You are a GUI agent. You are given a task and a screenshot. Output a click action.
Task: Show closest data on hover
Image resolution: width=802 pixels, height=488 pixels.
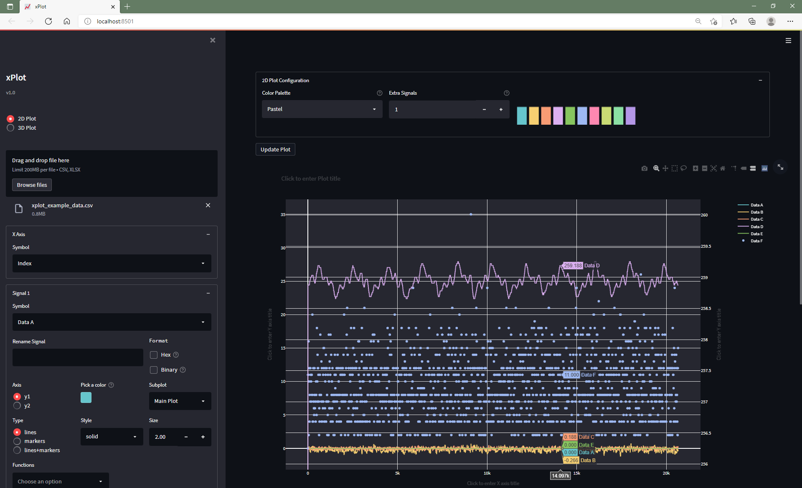pos(744,168)
